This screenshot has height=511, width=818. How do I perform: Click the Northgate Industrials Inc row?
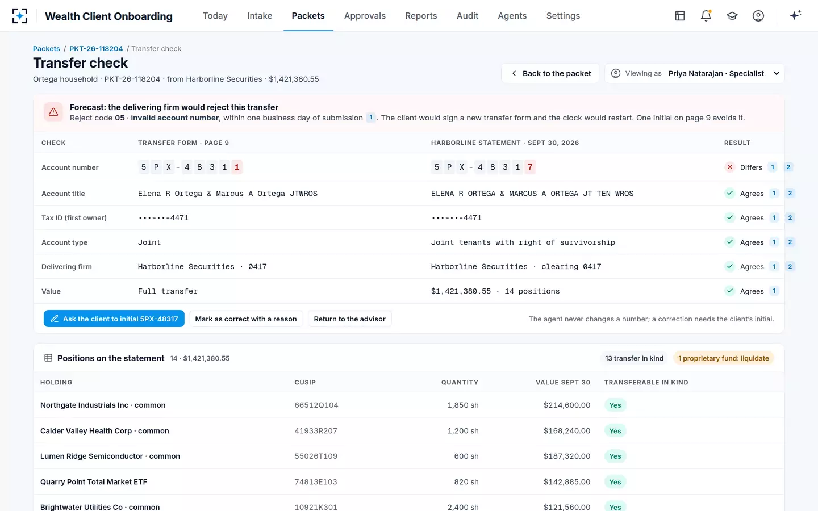(409, 405)
